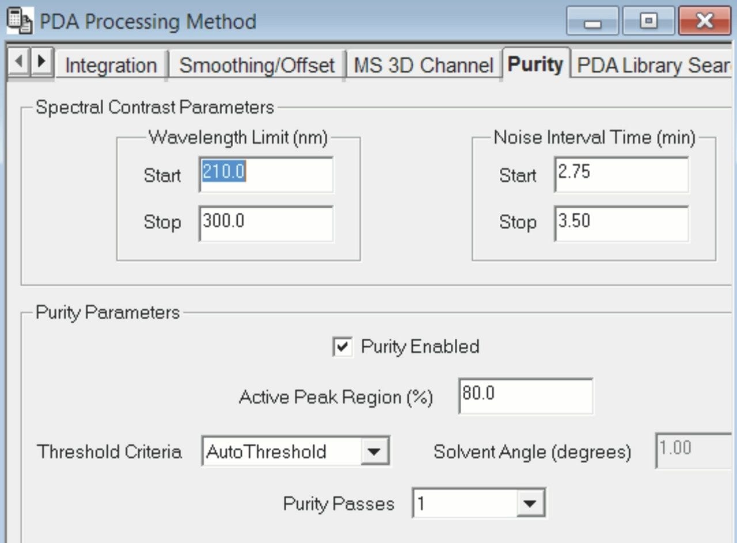Select the MS 3D Channel tab
Image resolution: width=737 pixels, height=543 pixels.
tap(424, 64)
